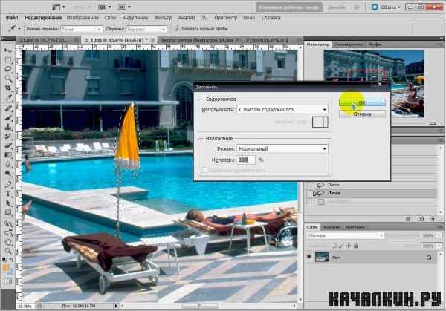Open the Фильтр menu
The width and height of the screenshot is (446, 311).
coord(164,18)
